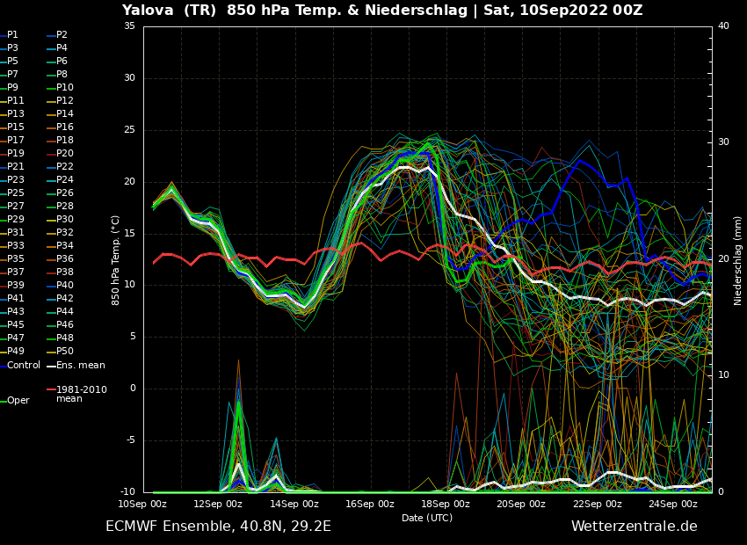Click the "Niederschlag (mm)" right axis title

(737, 260)
